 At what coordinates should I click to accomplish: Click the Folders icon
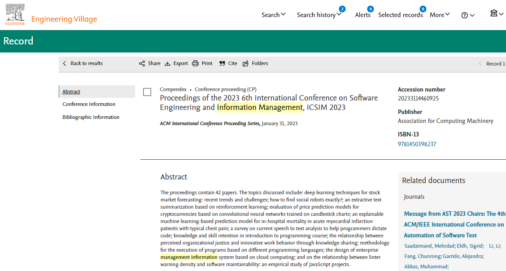click(x=245, y=63)
